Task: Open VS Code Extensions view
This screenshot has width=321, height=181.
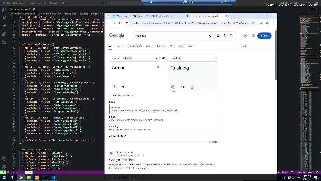Action: pyautogui.click(x=4, y=42)
